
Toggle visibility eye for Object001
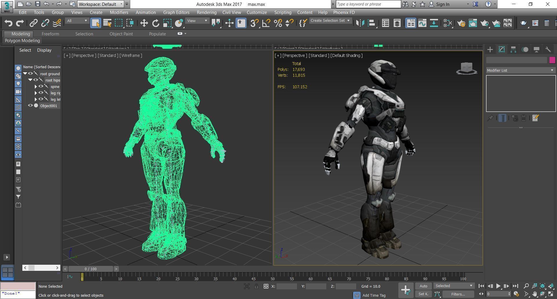click(30, 106)
